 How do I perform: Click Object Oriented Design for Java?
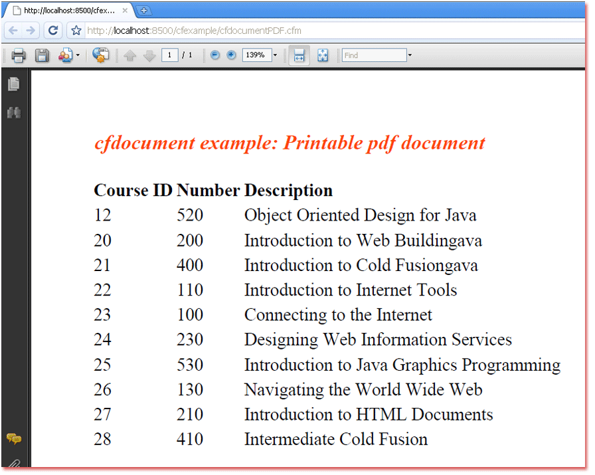[360, 216]
